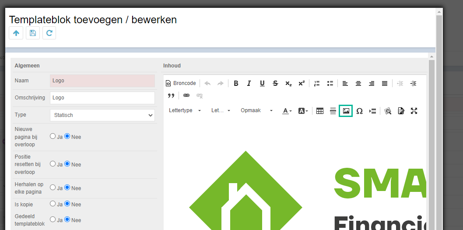Insert block quote
Viewport: 463px width, 230px height.
pos(171,96)
